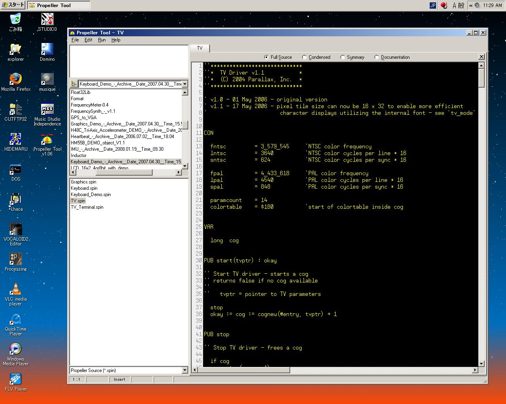Image resolution: width=506 pixels, height=404 pixels.
Task: Select the Full Source view option
Action: click(x=266, y=57)
